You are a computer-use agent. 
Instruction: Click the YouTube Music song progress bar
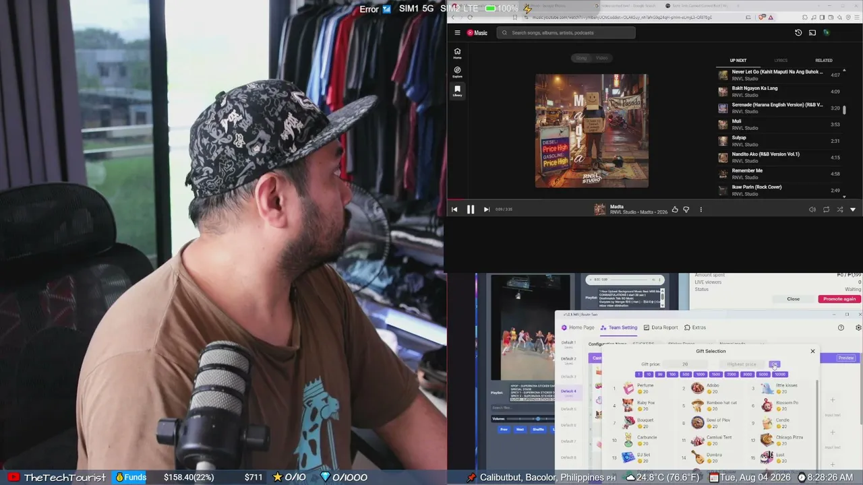[655, 199]
